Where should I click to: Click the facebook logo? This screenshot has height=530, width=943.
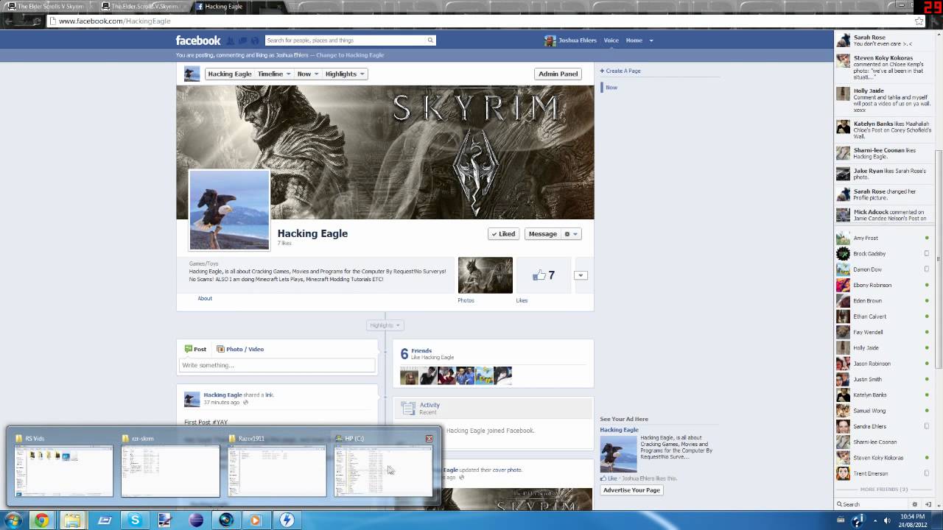(197, 40)
